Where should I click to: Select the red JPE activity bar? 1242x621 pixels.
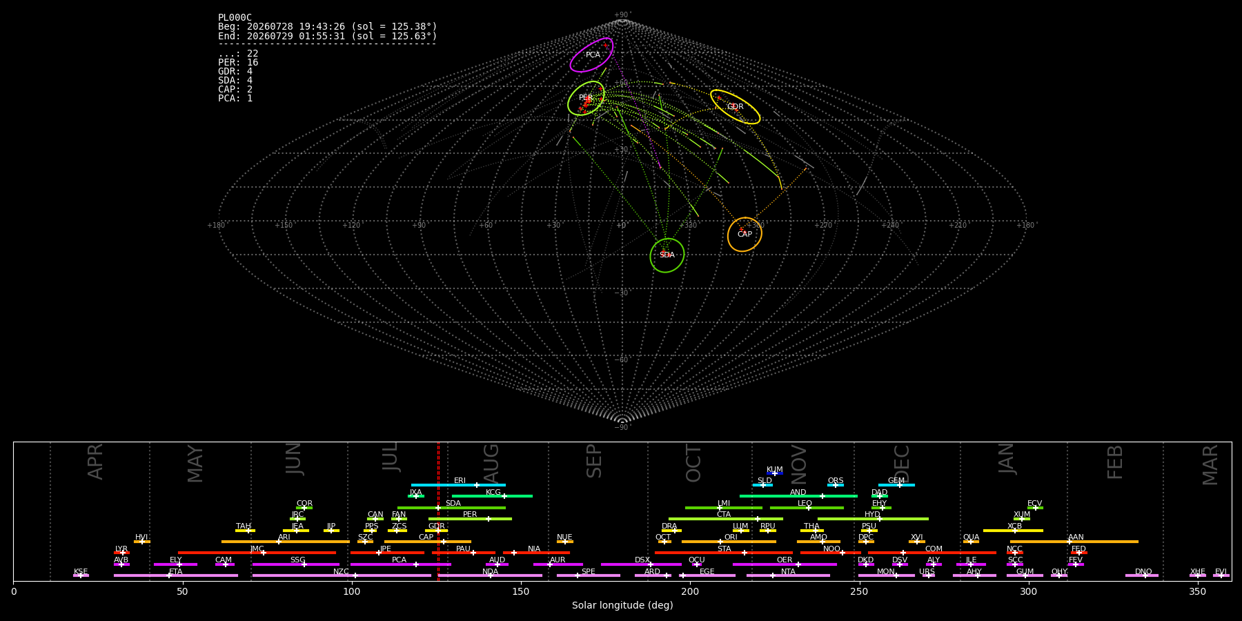tap(387, 553)
